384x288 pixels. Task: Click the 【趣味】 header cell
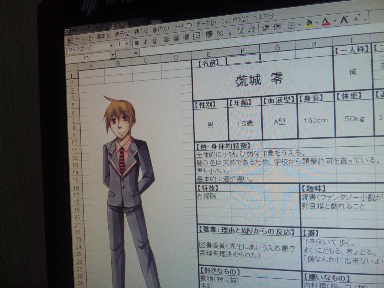(314, 188)
